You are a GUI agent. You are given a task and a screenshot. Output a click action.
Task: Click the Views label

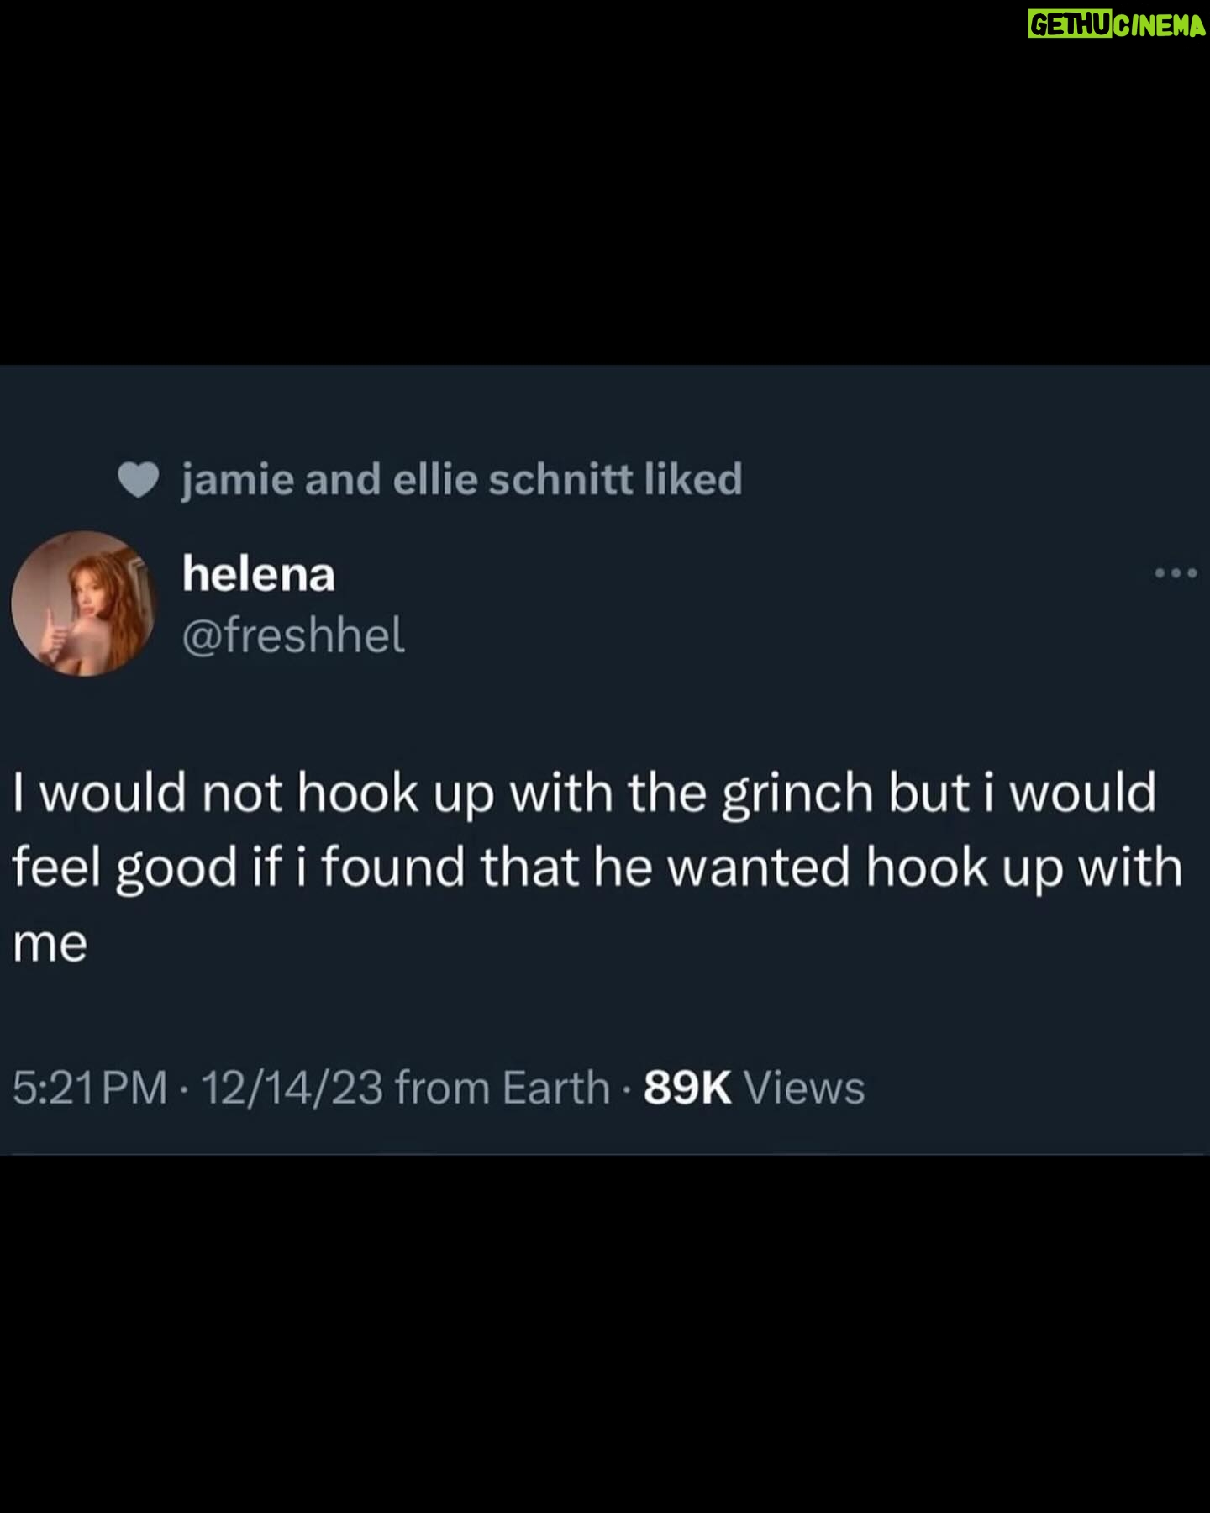(805, 1088)
